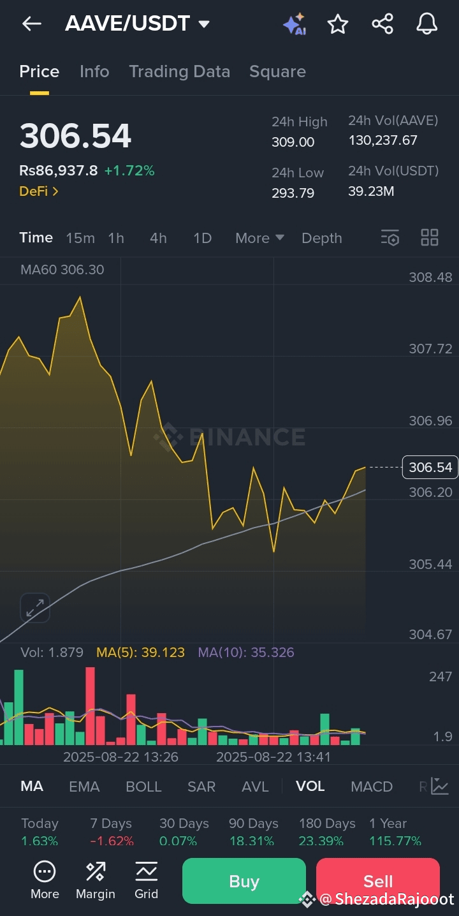
Task: Toggle the BOLL indicator
Action: click(143, 786)
